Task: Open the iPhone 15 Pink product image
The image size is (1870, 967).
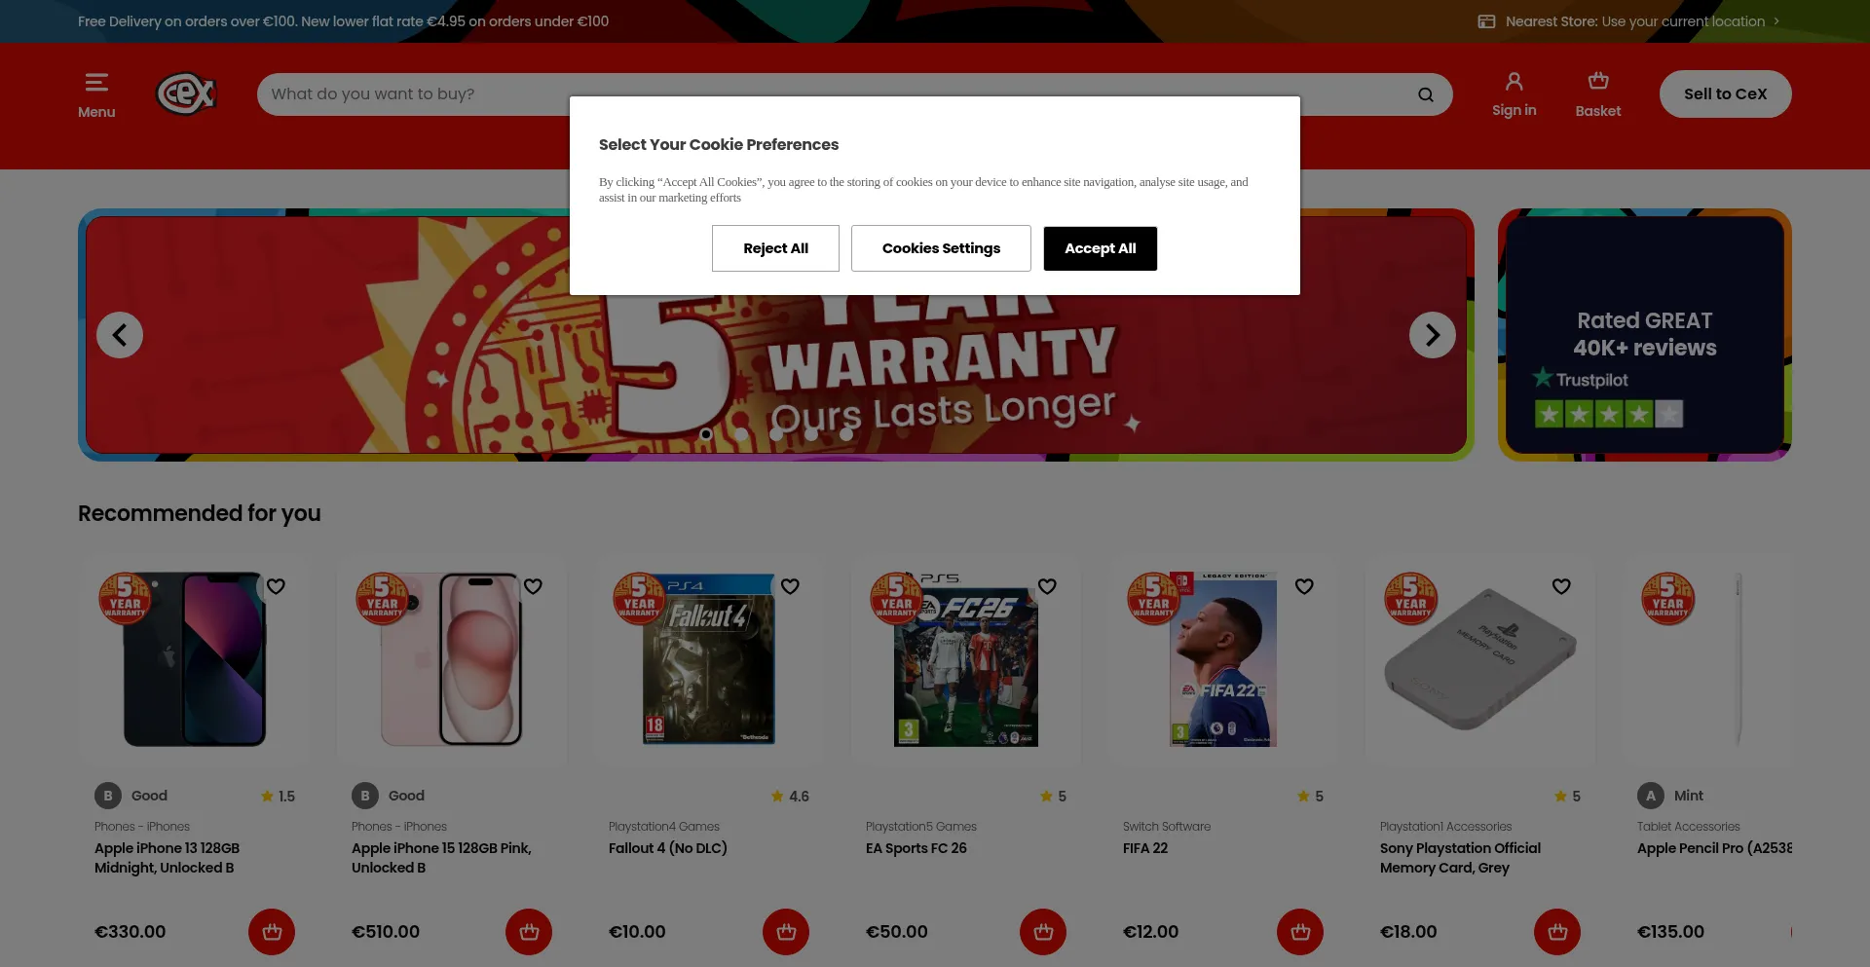Action: 452,659
